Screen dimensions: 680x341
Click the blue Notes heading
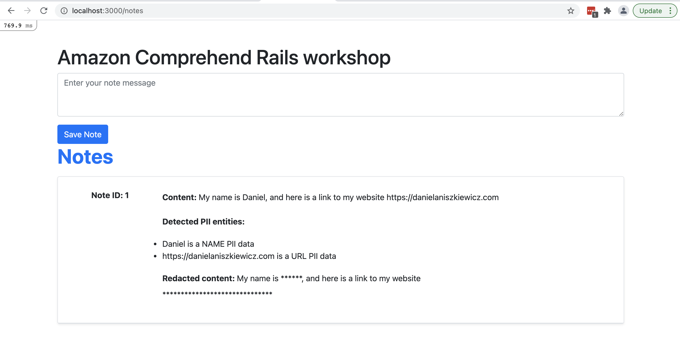pyautogui.click(x=85, y=157)
